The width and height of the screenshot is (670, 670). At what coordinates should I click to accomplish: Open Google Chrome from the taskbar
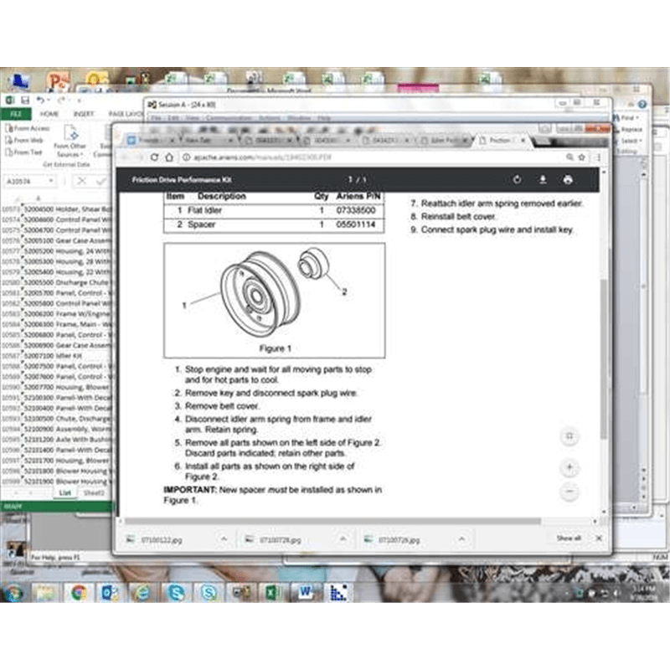coord(78,593)
